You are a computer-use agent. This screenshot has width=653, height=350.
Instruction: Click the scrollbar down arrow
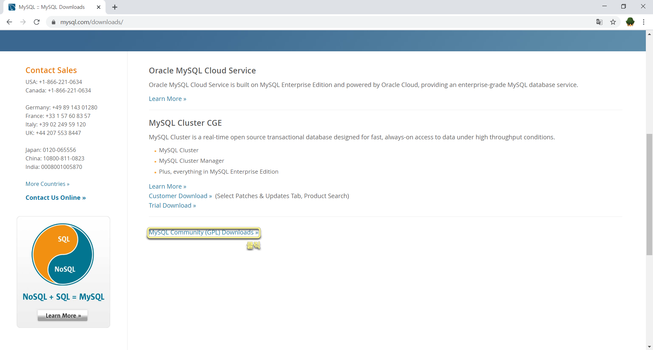pyautogui.click(x=649, y=347)
